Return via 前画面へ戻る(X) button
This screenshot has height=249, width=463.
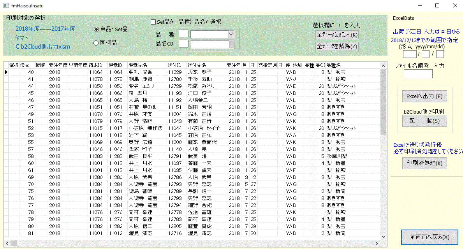430,237
